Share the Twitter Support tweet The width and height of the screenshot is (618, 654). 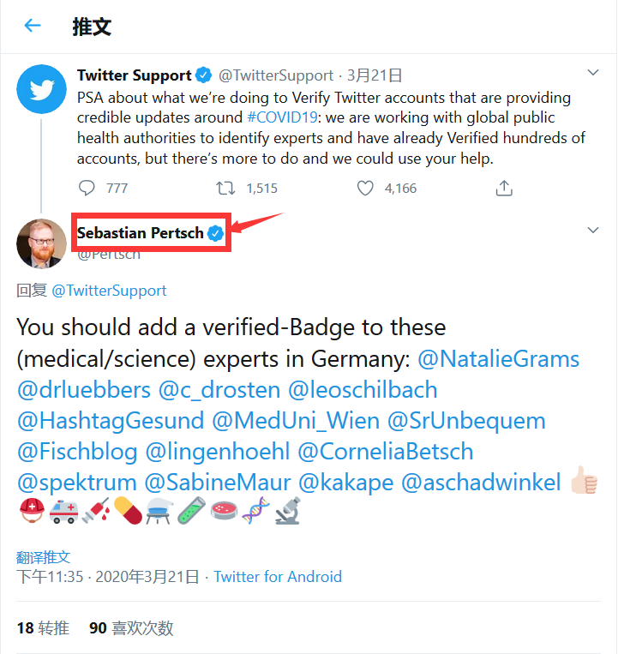505,188
